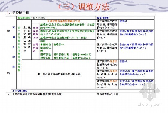Image resolution: width=168 pixels, height=113 pixels.
Task: Click the cell "基准价=投标报价同期市造价管理站发布的材料价格"
Action: click(67, 33)
